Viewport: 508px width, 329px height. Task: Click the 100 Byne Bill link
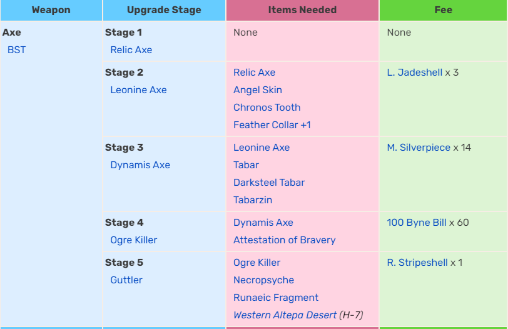click(x=417, y=223)
